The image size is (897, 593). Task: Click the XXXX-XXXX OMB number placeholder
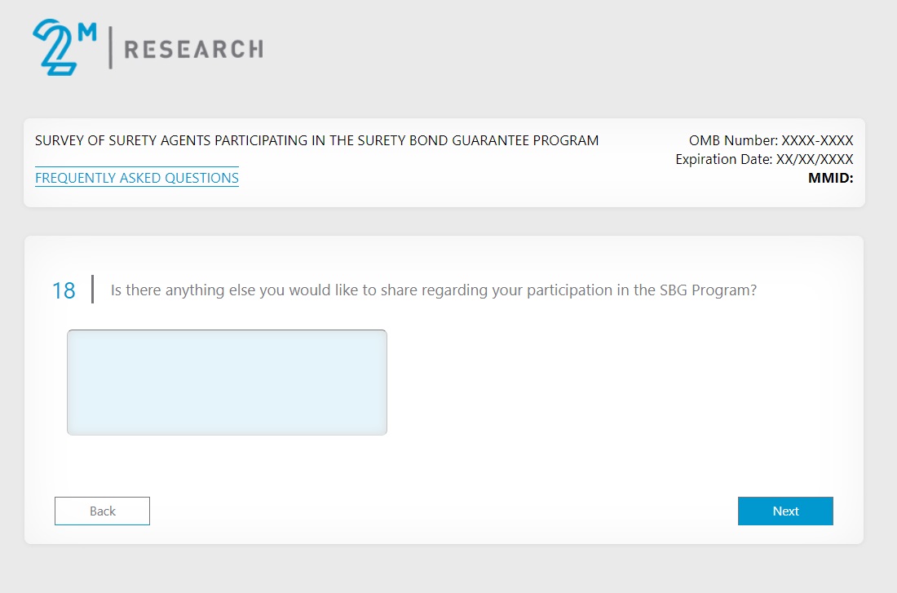tap(817, 140)
